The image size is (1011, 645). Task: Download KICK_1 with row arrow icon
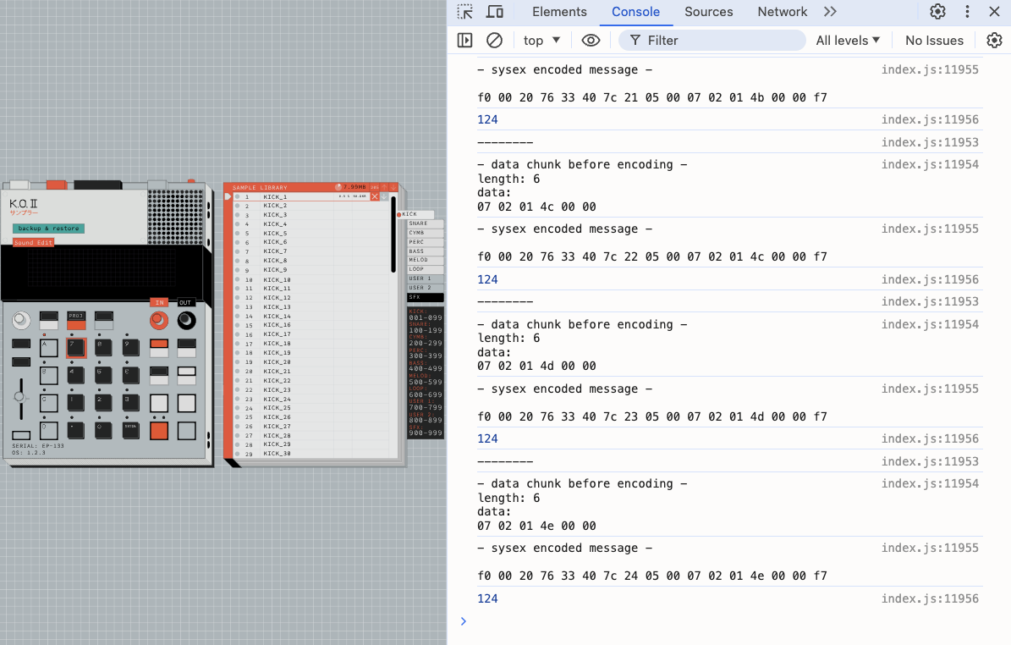[x=384, y=196]
